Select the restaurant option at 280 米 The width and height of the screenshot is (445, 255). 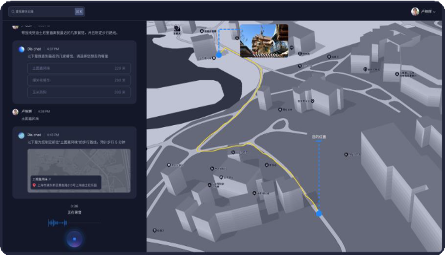point(79,80)
